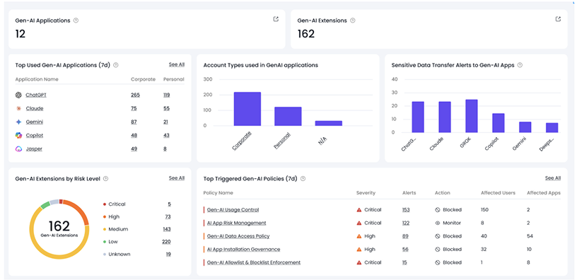Open See All for Top Used Applications
Image resolution: width=577 pixels, height=280 pixels.
(177, 64)
